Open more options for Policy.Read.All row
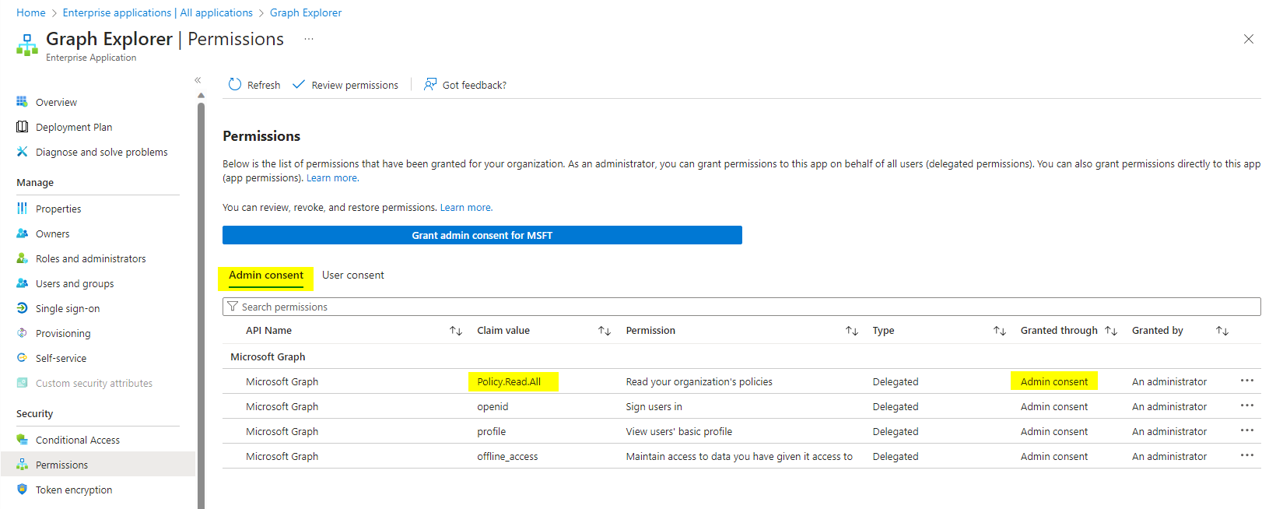 coord(1247,381)
